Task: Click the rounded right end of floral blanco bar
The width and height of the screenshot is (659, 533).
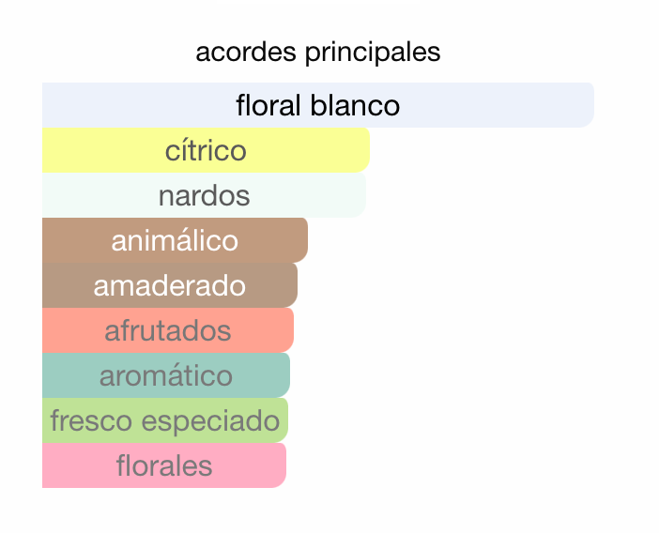Action: click(585, 105)
